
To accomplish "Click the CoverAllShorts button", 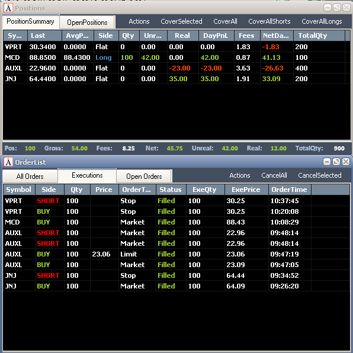I will [x=269, y=21].
